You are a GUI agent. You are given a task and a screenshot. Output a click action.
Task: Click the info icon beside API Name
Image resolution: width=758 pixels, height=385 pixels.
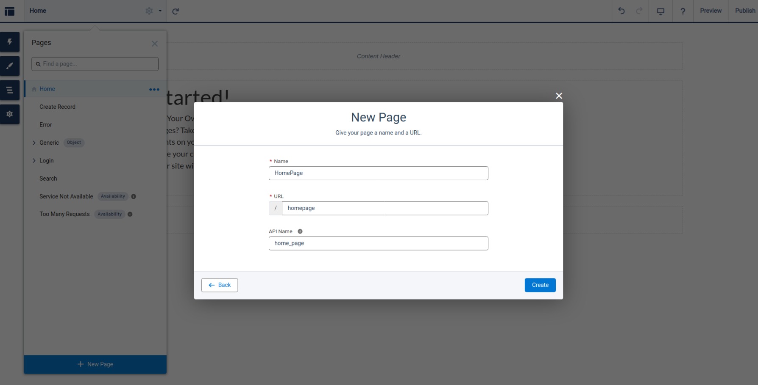tap(300, 231)
